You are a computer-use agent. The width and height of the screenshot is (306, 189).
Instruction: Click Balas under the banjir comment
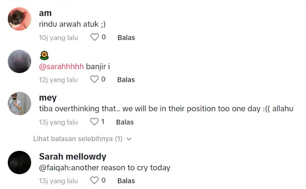click(x=126, y=80)
